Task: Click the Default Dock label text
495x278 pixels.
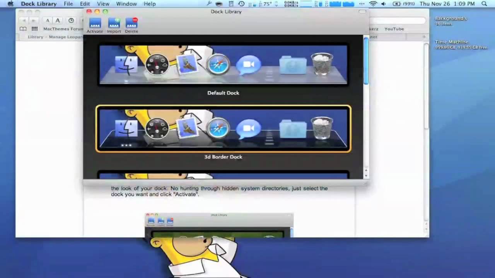Action: pyautogui.click(x=223, y=93)
